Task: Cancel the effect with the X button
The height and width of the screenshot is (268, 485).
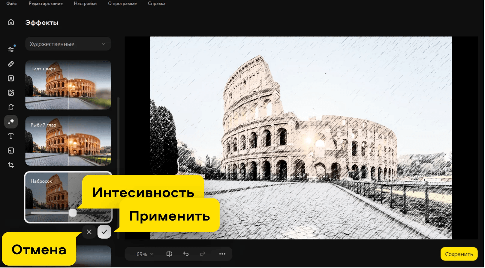Action: [x=89, y=232]
